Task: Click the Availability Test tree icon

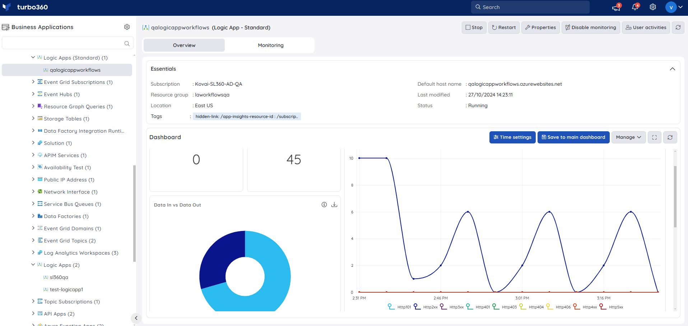Action: click(40, 167)
